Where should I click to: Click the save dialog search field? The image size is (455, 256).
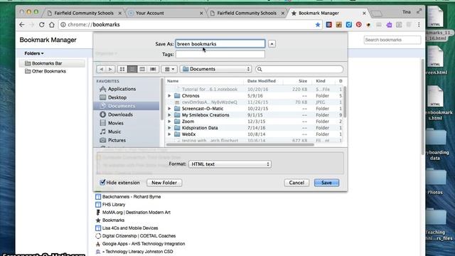click(x=299, y=69)
